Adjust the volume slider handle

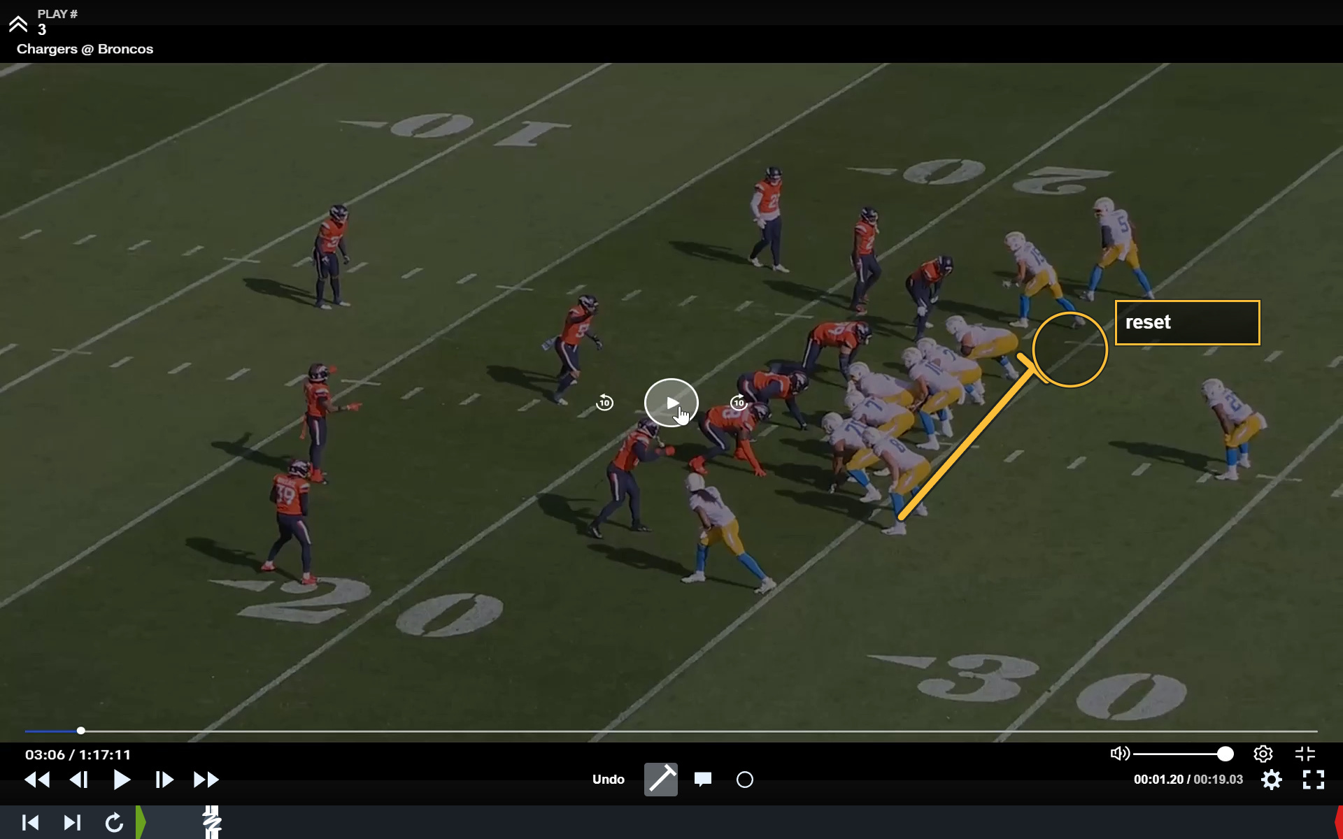tap(1225, 754)
